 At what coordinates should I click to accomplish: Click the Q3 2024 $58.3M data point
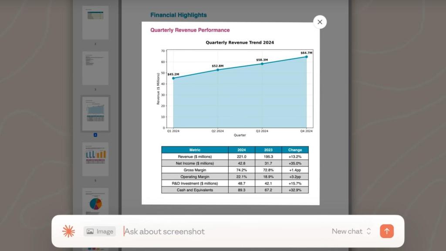[x=262, y=64]
